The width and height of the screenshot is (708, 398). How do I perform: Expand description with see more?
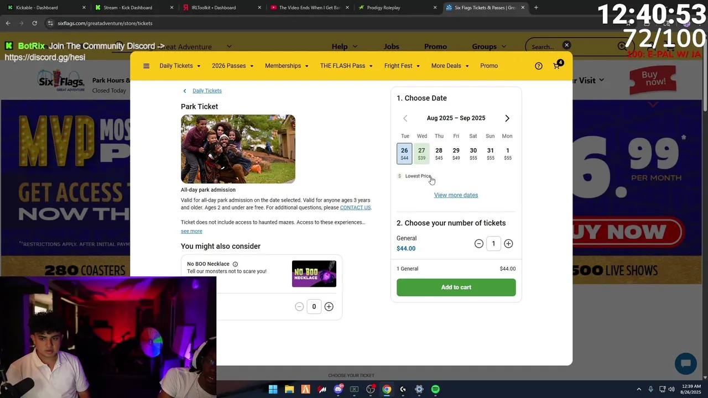pos(191,231)
